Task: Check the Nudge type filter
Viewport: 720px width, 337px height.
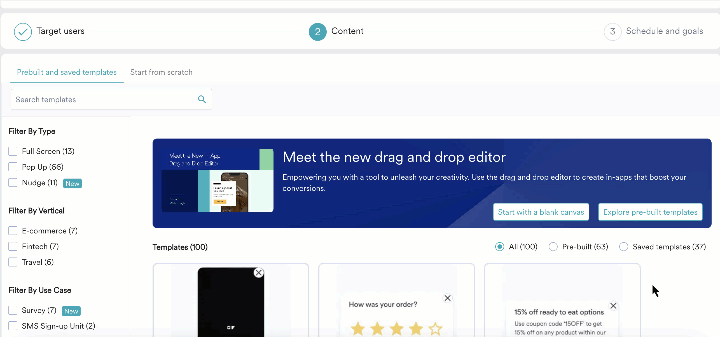Action: coord(13,182)
